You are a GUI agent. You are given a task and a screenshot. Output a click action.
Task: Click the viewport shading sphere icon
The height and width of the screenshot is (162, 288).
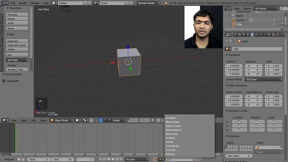coord(78,120)
